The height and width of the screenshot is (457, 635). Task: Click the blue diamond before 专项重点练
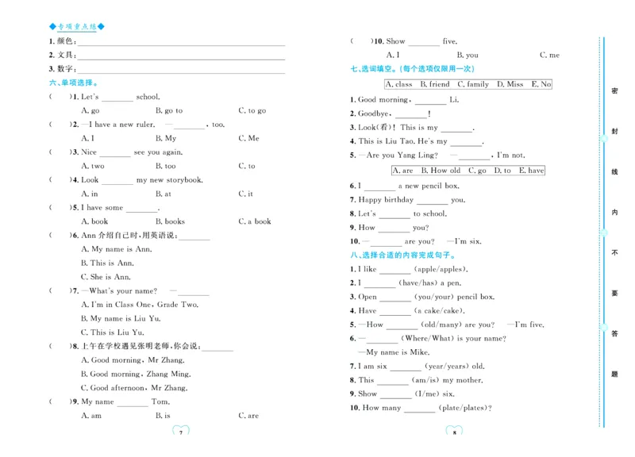(x=52, y=26)
